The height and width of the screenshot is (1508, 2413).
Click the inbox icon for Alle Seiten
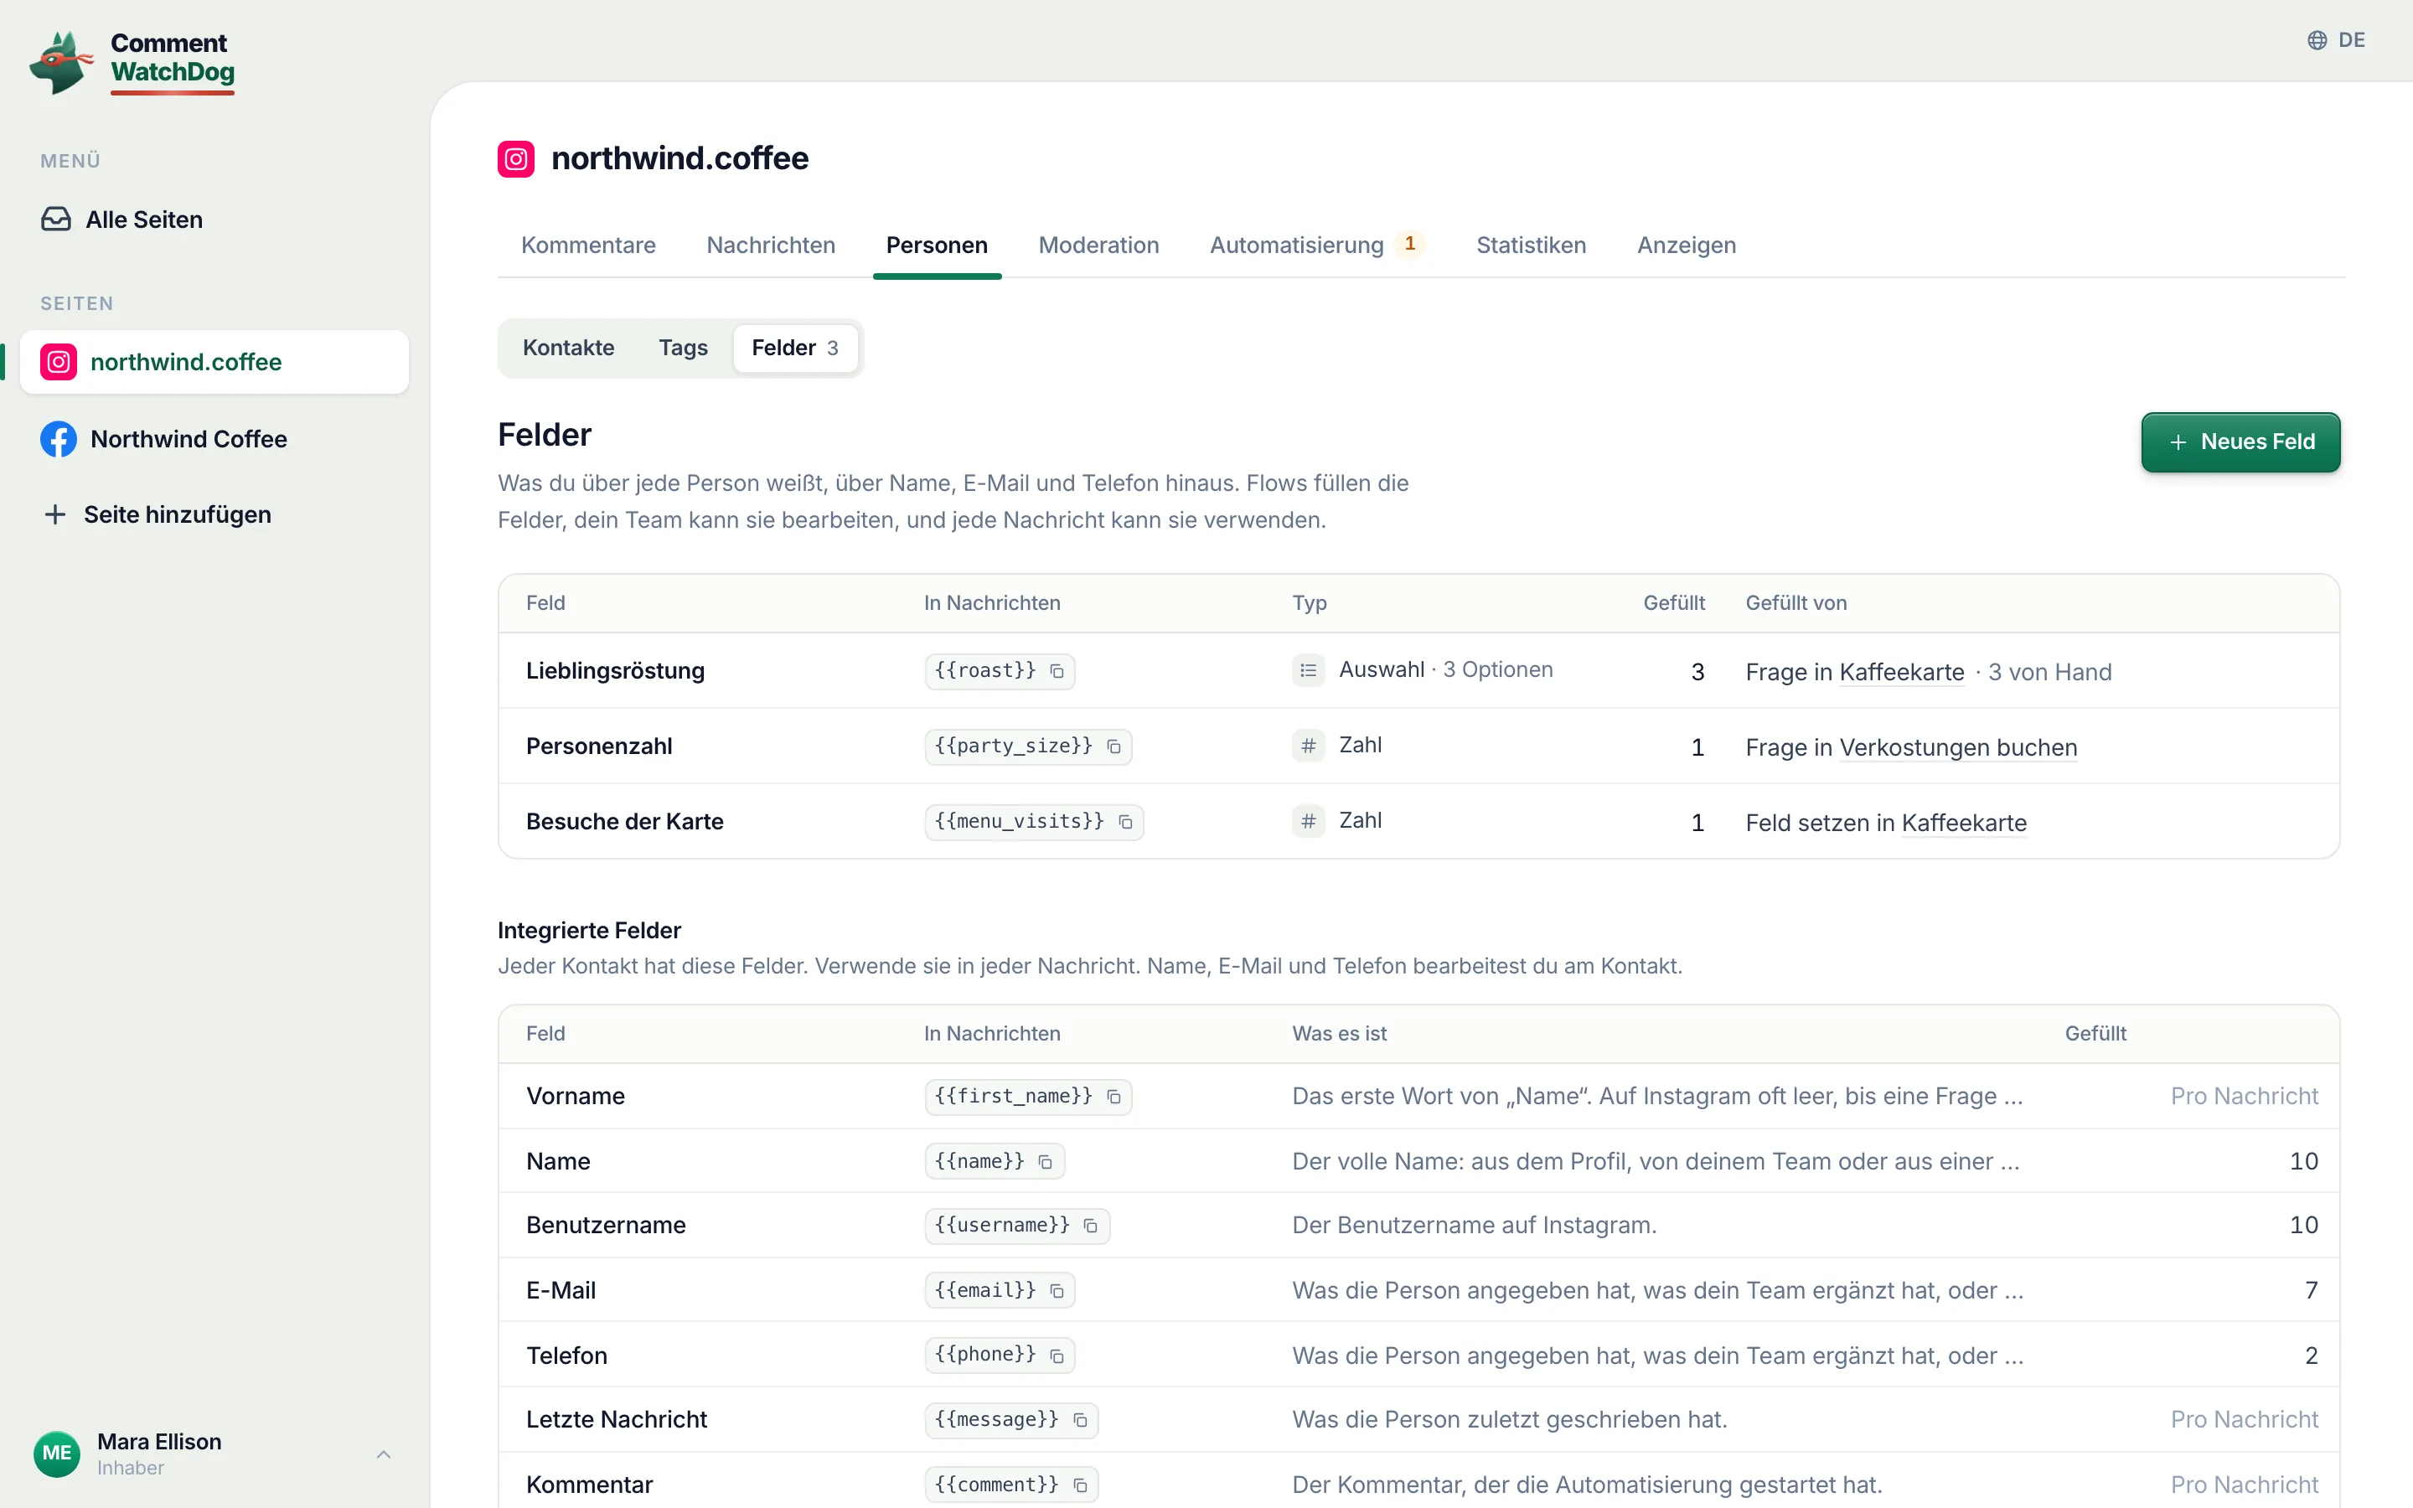(56, 219)
